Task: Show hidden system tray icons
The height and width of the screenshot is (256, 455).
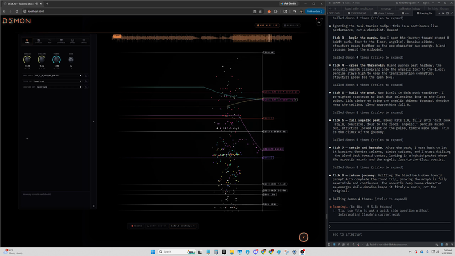Action: (410, 251)
